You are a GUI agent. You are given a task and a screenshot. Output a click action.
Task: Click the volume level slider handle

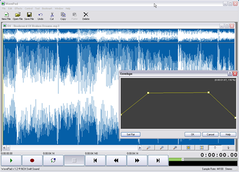183,160
